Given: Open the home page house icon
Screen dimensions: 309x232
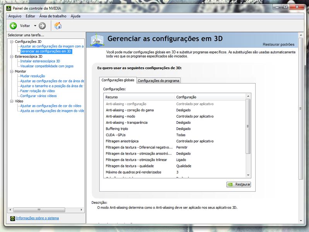Looking at the screenshot, I should point(58,26).
